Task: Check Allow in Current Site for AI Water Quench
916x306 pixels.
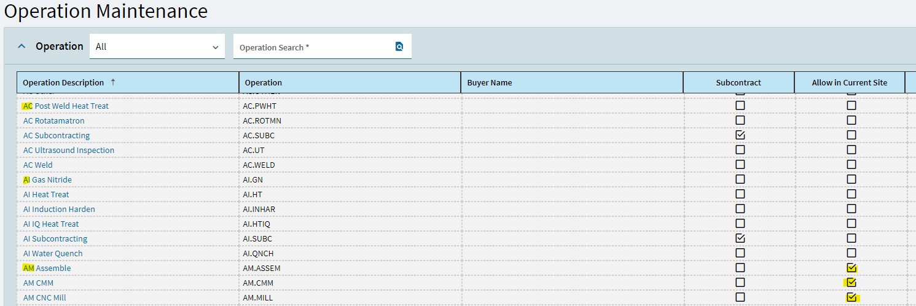Action: (x=851, y=253)
